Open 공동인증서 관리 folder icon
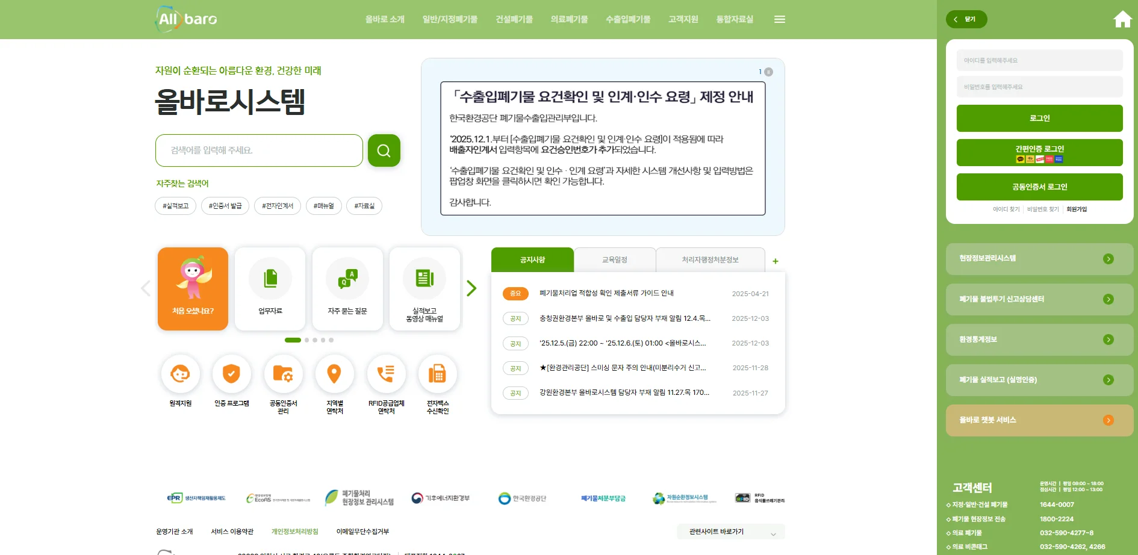Screen dimensions: 1138x555 pyautogui.click(x=283, y=374)
